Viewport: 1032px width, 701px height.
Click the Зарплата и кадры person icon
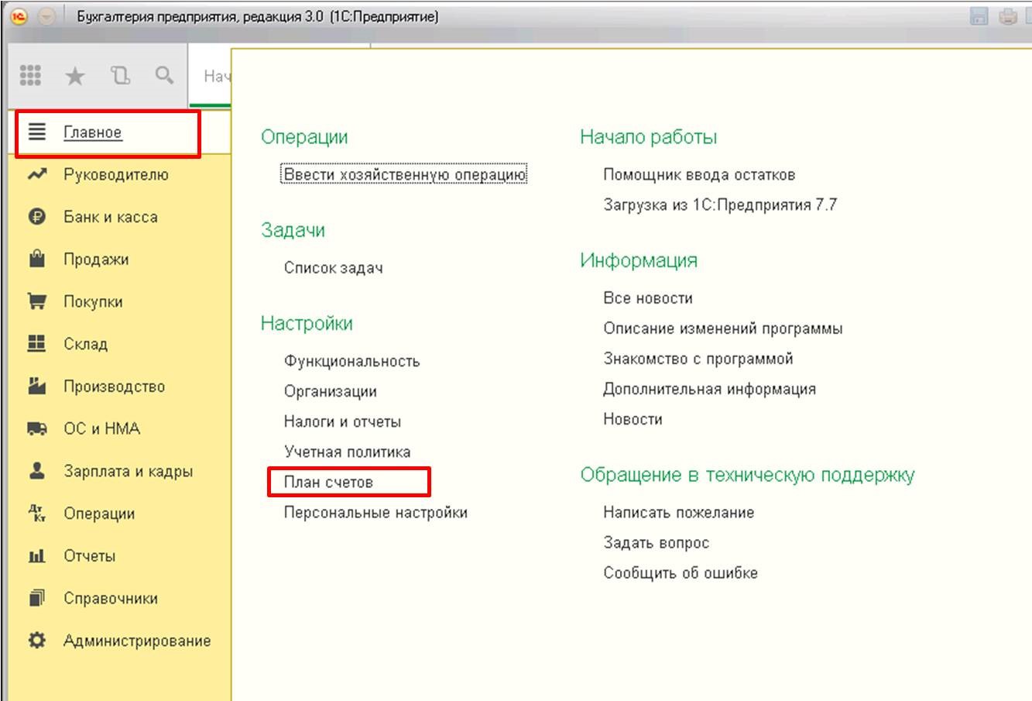[37, 470]
